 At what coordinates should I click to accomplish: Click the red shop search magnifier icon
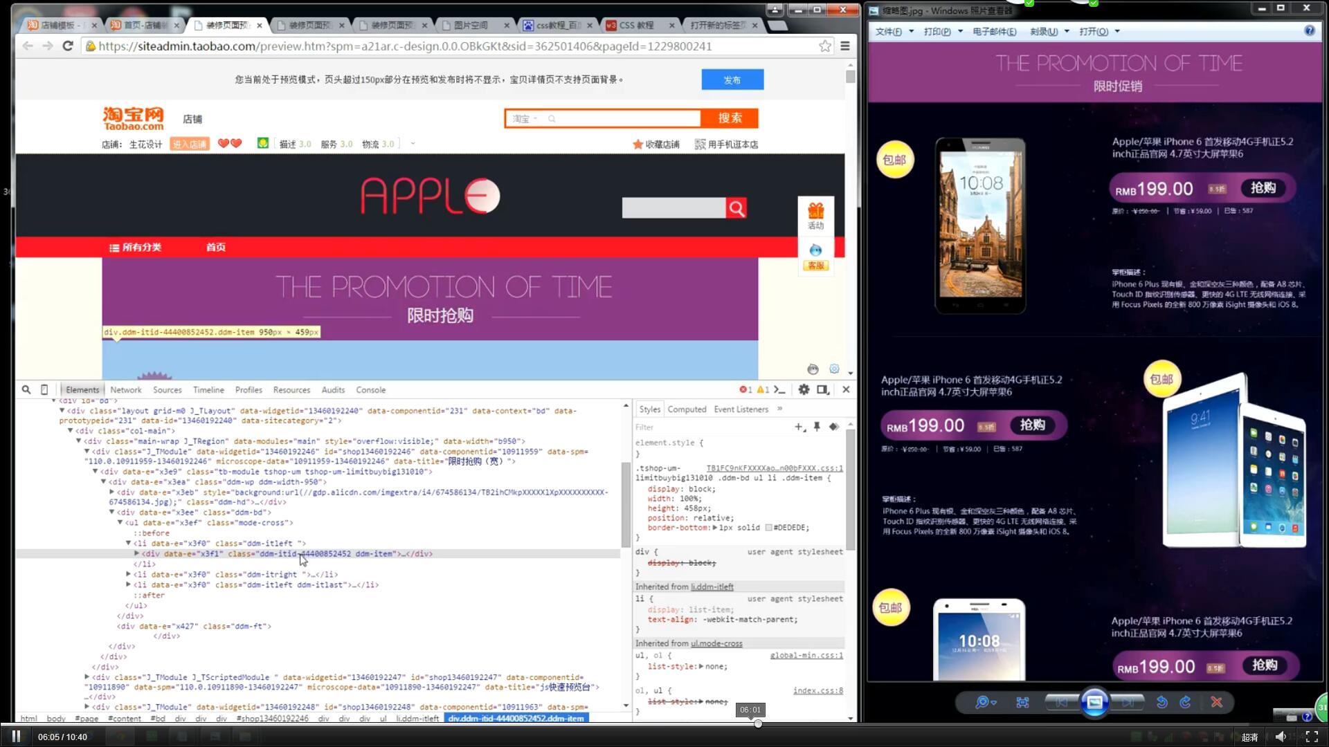736,207
